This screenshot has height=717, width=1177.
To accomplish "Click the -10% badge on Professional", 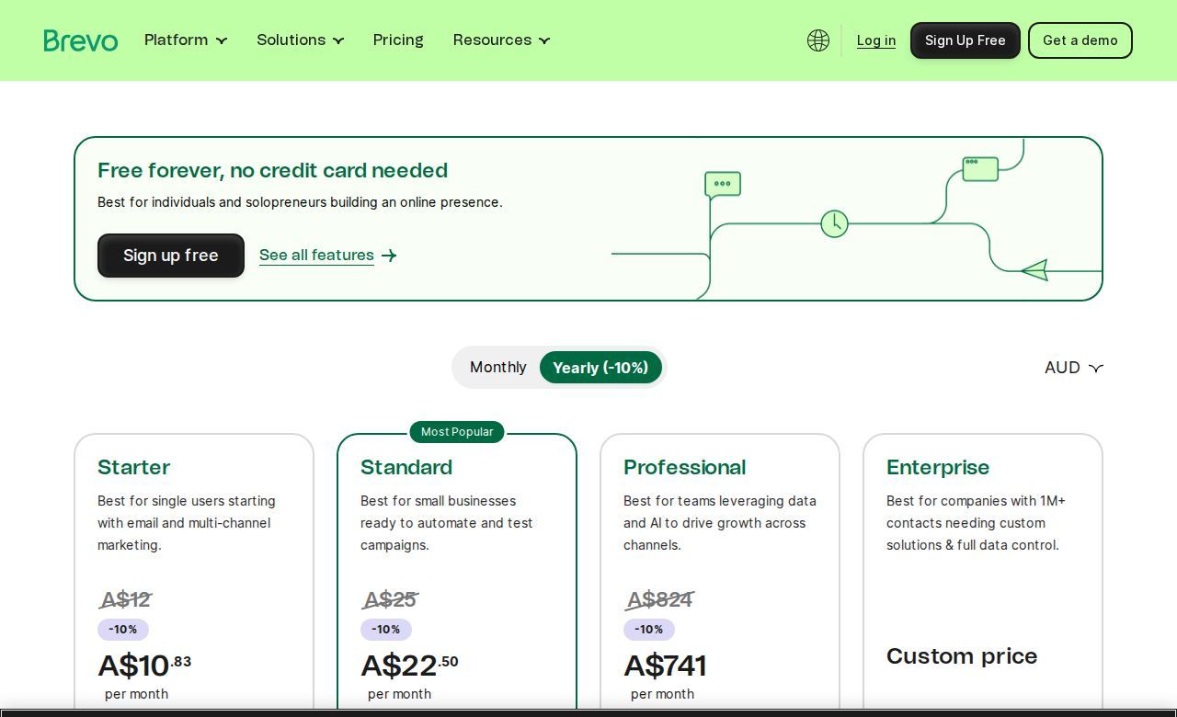I will point(649,630).
